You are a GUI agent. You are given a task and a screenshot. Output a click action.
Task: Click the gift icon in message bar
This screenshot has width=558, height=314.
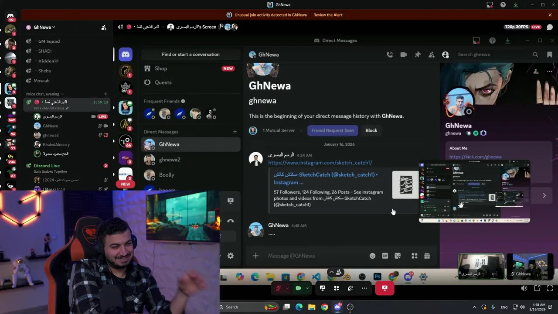[427, 256]
